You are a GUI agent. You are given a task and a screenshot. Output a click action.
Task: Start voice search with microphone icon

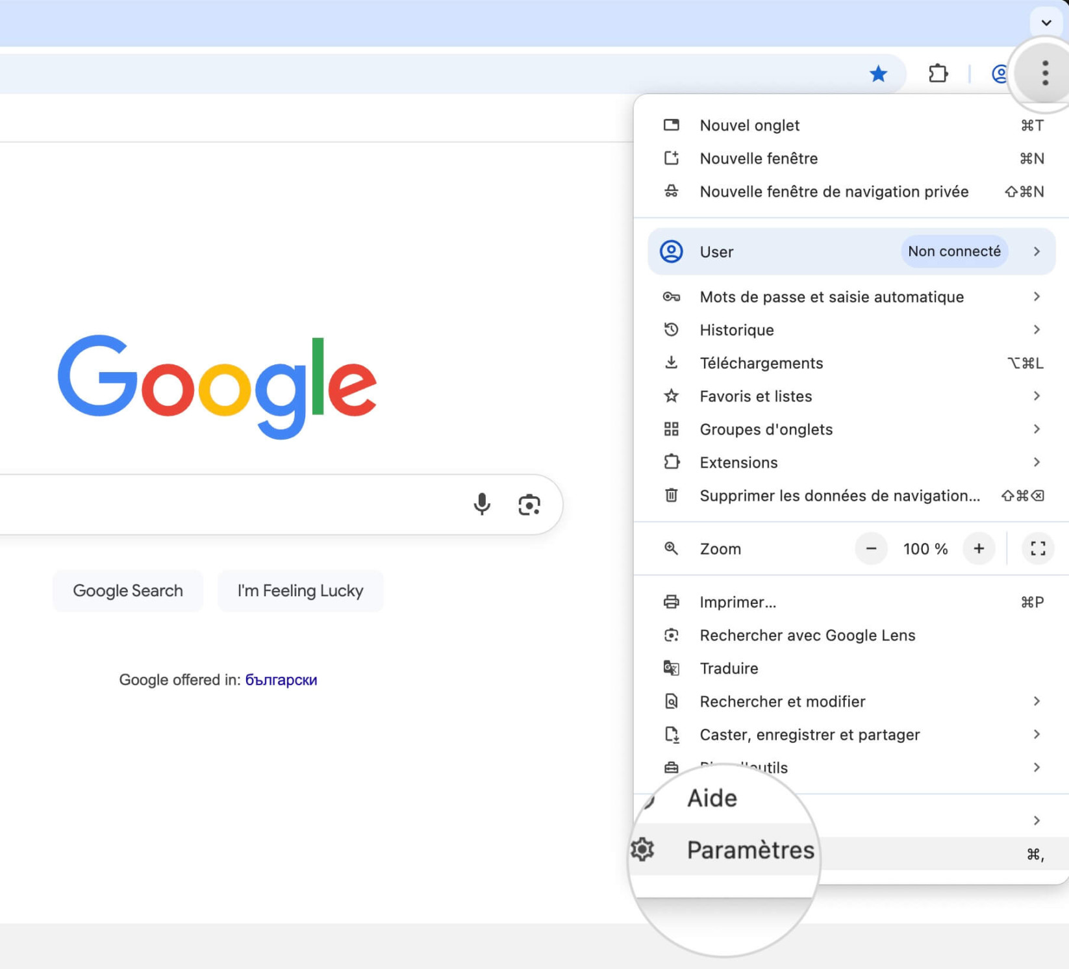tap(482, 504)
